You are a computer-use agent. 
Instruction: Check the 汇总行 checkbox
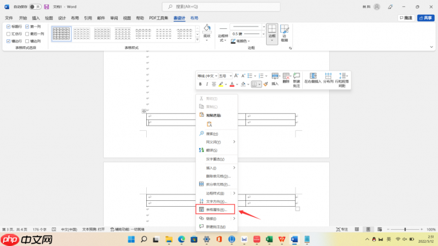tap(8, 33)
